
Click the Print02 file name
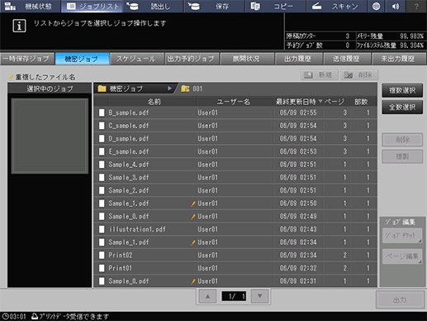click(x=121, y=255)
